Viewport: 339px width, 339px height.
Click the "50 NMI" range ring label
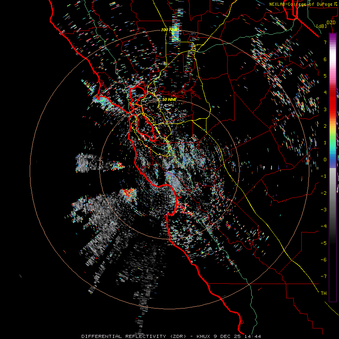point(169,100)
